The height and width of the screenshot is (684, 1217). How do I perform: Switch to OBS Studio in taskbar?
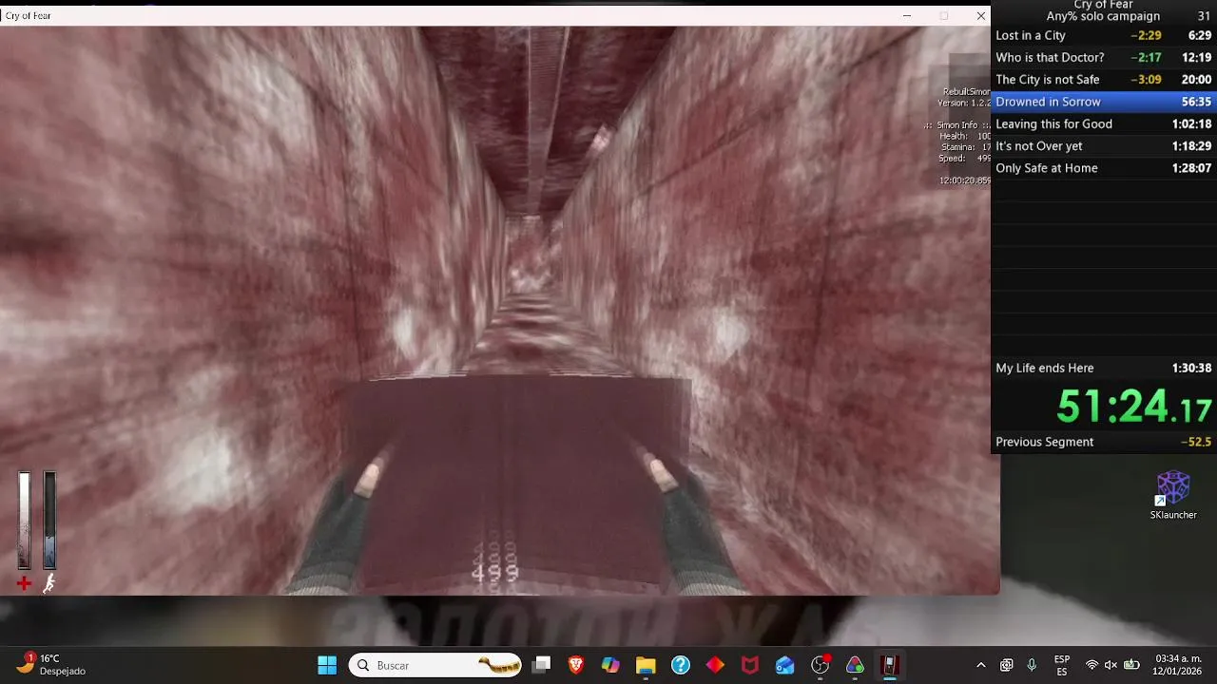point(821,665)
